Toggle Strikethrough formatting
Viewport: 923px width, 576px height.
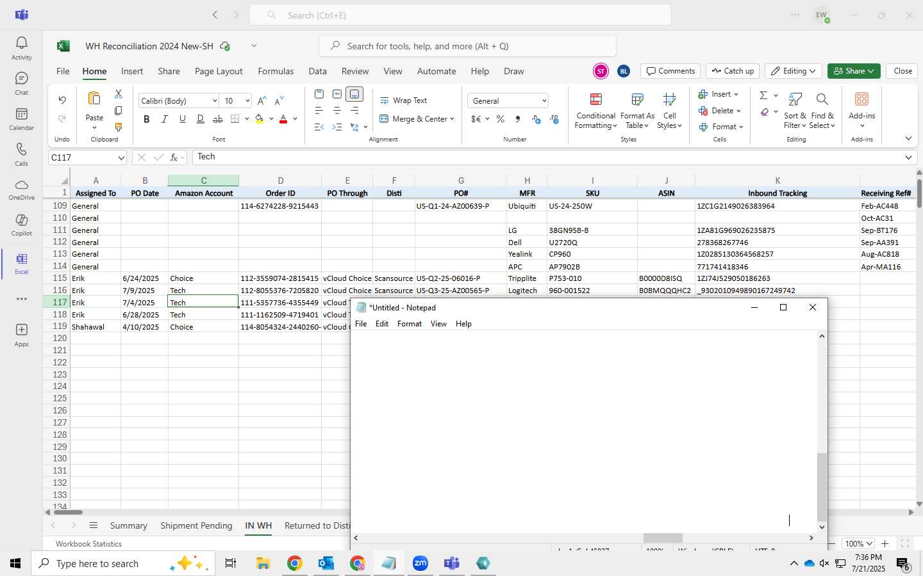[218, 119]
